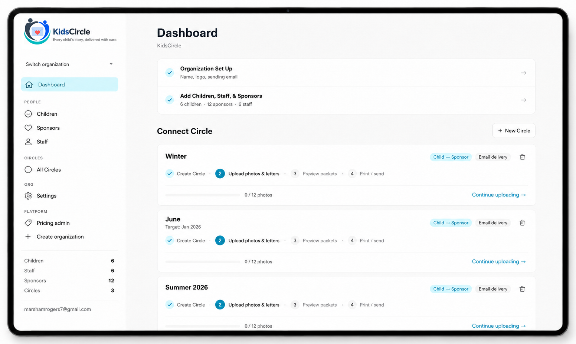This screenshot has width=576, height=344.
Task: Open the Summer 2026 circle title
Action: tap(187, 287)
